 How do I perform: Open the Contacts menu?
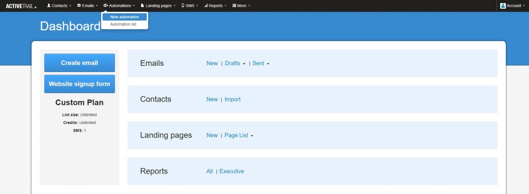coord(59,6)
